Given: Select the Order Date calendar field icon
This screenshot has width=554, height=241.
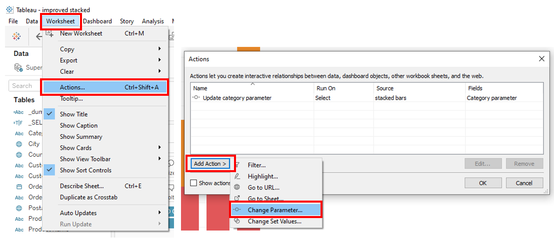Looking at the screenshot, I should coord(19,187).
